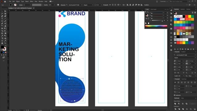Click the Recolor Artwork wheel icon
This screenshot has width=197, height=111.
(58, 5)
